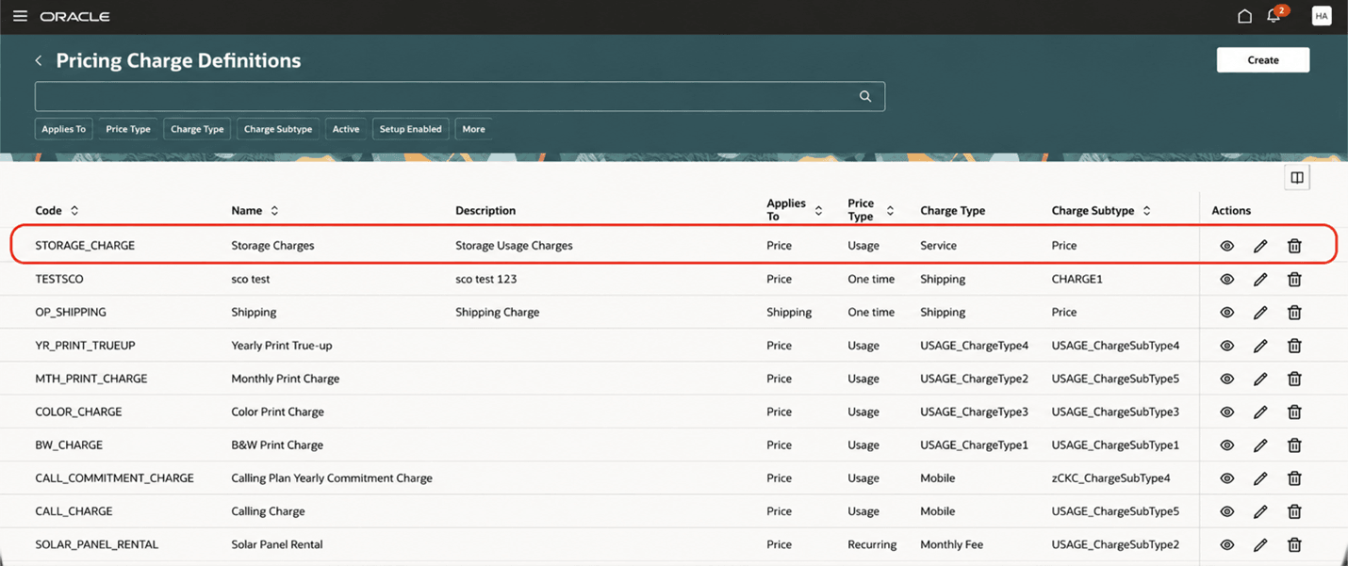This screenshot has width=1348, height=566.
Task: Edit the MTH_PRINT_CHARGE row
Action: [1260, 379]
